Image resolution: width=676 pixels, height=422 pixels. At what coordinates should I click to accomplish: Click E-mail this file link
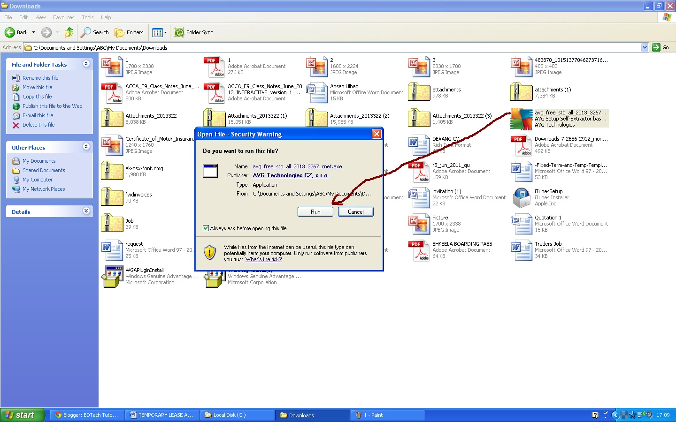coord(38,115)
